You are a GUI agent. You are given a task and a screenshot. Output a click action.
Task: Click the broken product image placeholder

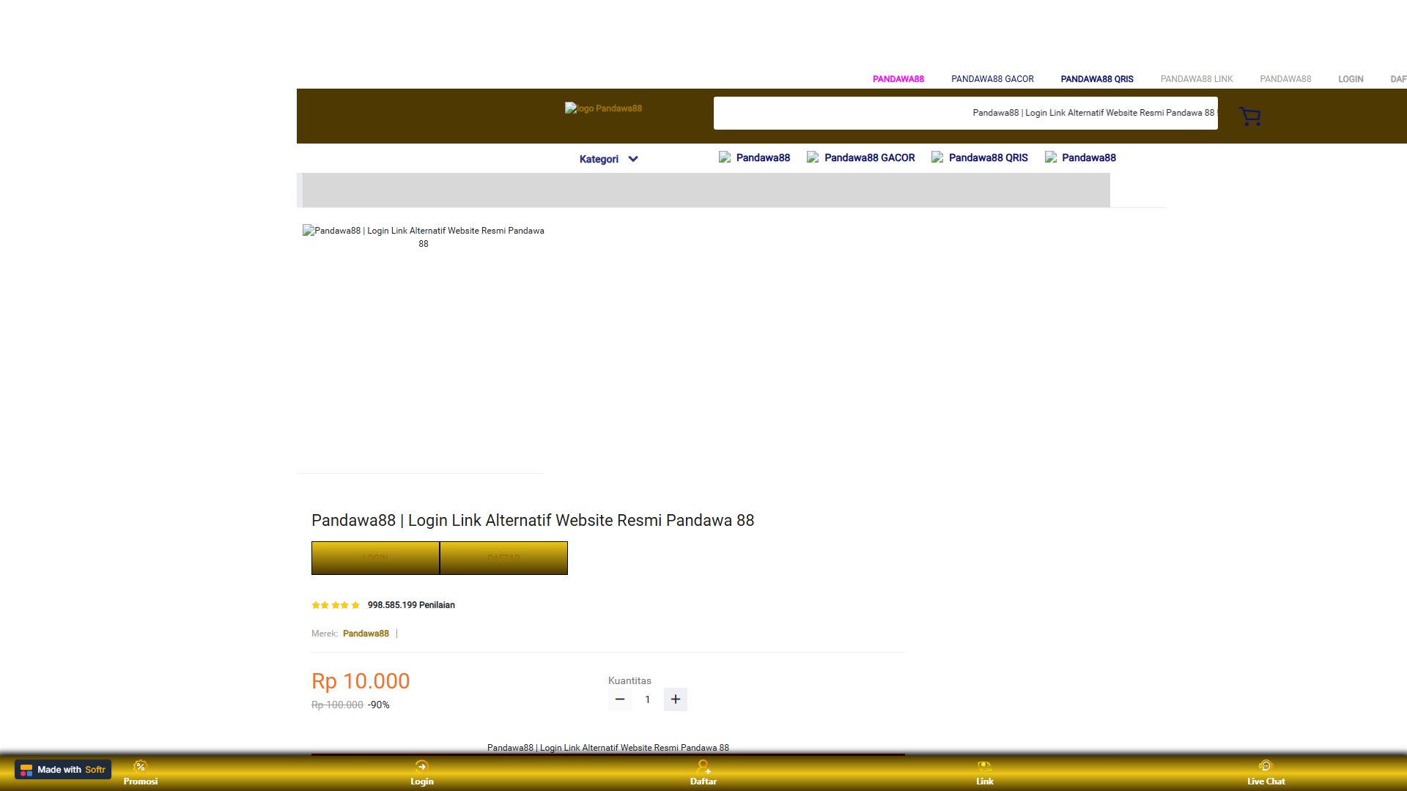(424, 237)
